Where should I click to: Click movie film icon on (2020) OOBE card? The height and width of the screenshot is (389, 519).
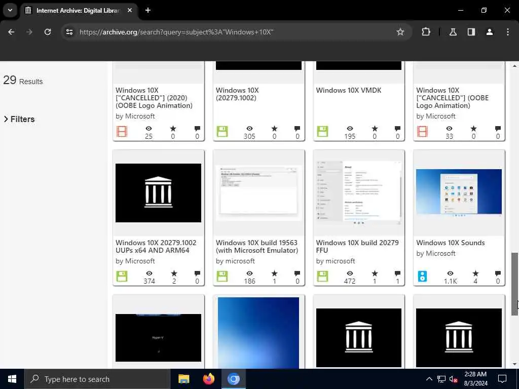122,131
